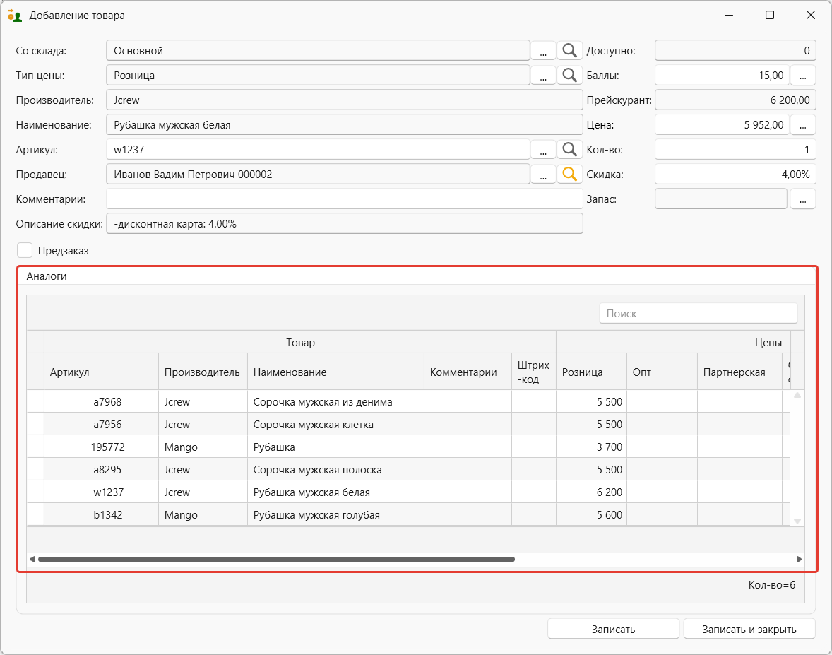This screenshot has height=655, width=832.
Task: Click the ellipsis button beside Цена
Action: pyautogui.click(x=802, y=125)
